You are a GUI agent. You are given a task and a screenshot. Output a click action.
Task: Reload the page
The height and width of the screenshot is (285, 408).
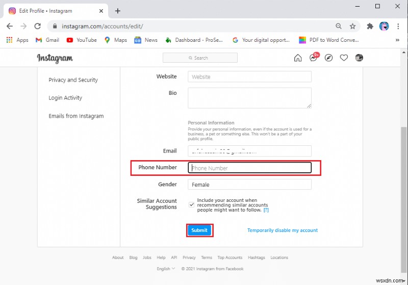tap(38, 26)
